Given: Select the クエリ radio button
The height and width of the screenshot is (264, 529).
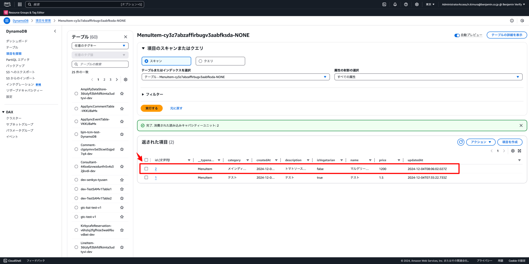Looking at the screenshot, I should tap(200, 61).
